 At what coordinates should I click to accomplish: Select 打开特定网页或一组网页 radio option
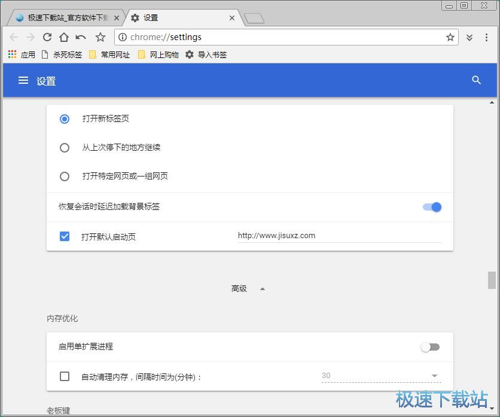pyautogui.click(x=65, y=176)
